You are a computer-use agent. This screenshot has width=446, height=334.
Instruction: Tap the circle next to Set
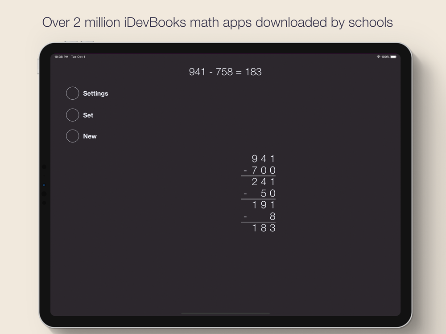point(73,115)
